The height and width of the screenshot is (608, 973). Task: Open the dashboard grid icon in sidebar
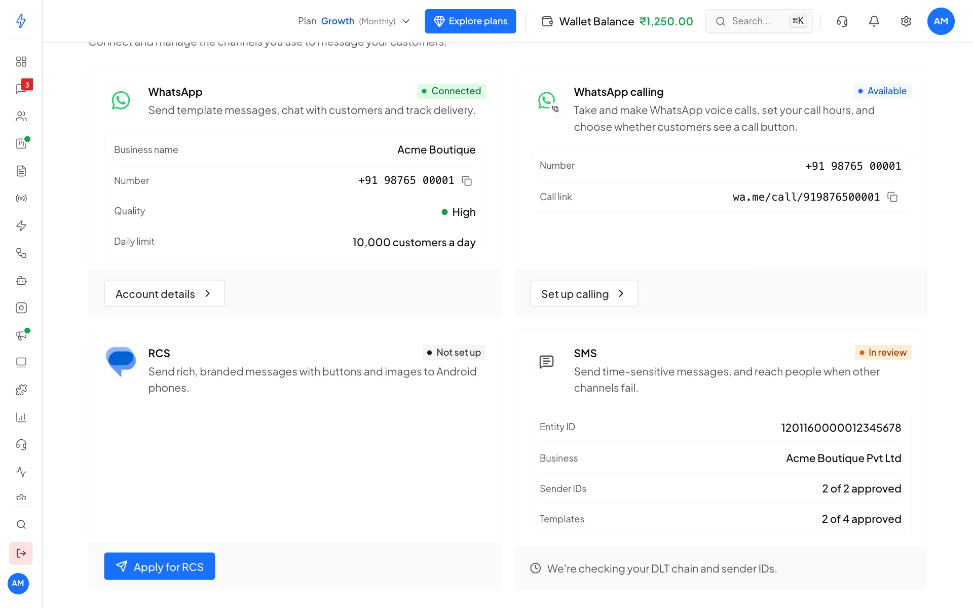click(x=21, y=61)
